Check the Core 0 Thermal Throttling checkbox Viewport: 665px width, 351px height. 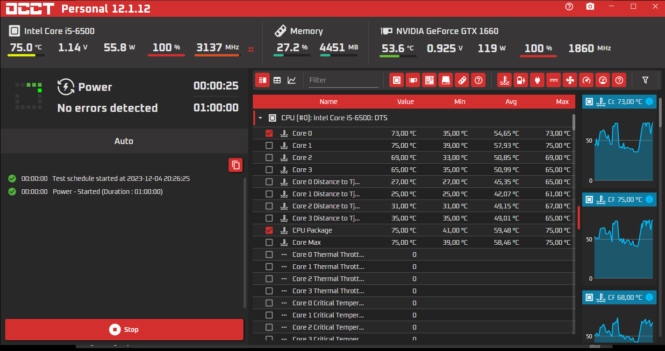point(269,255)
